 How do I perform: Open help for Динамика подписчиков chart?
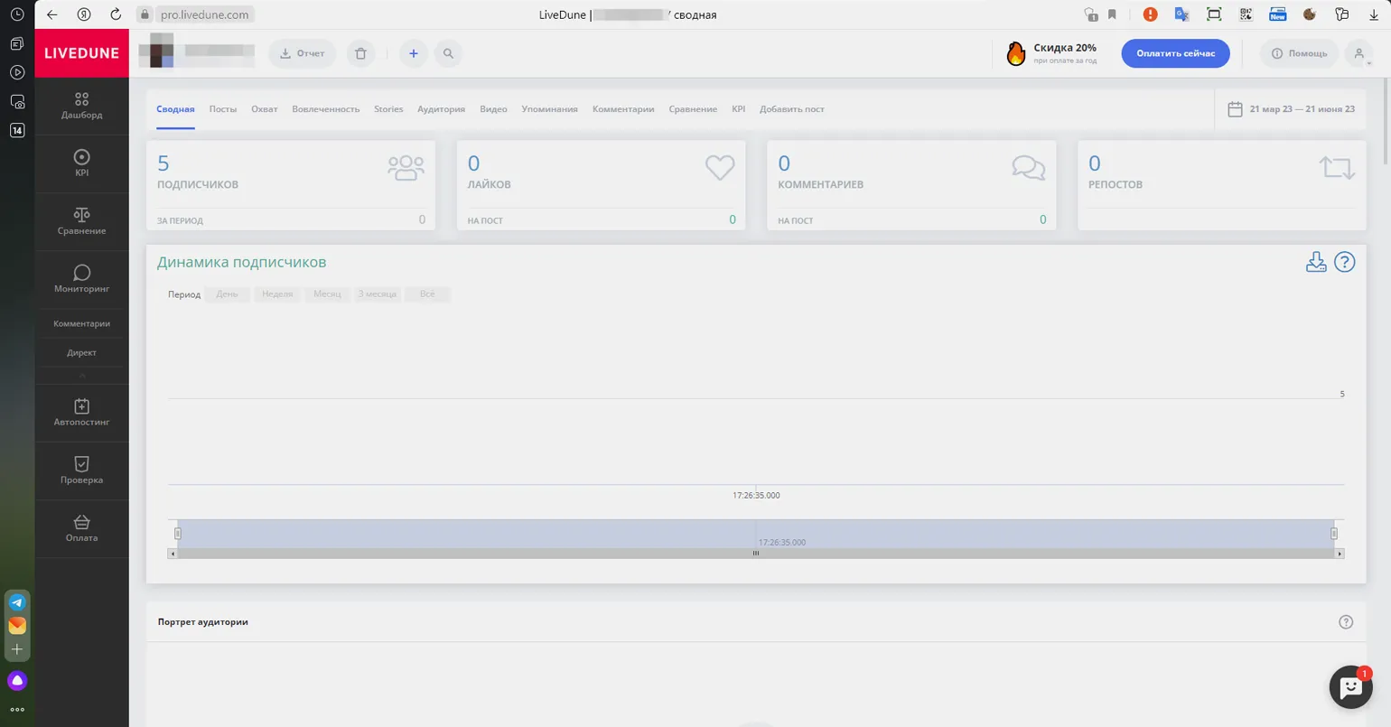(x=1345, y=262)
